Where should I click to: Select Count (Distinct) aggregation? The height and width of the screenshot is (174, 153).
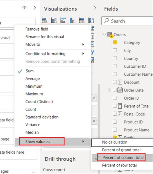tap(53, 101)
